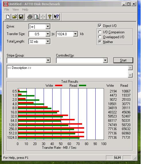Click the 'For Help, press F1' status text

(16, 158)
